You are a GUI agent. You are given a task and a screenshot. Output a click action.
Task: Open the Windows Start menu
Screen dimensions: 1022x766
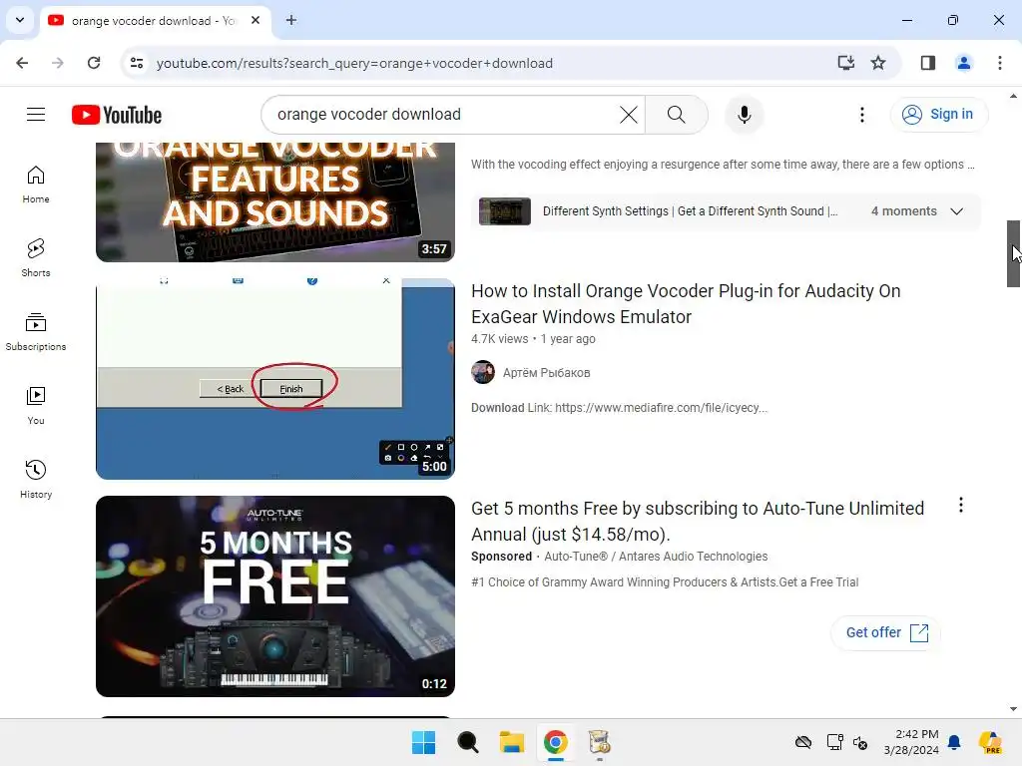point(423,742)
